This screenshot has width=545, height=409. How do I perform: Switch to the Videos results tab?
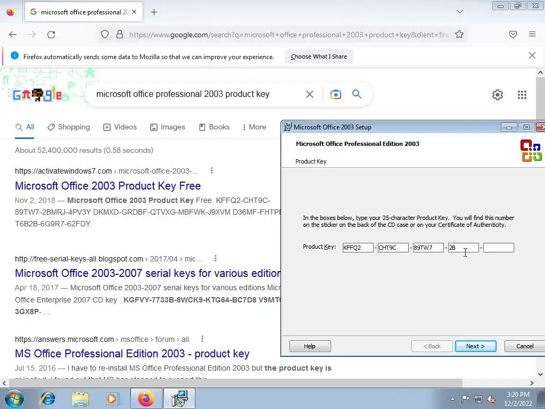point(120,127)
